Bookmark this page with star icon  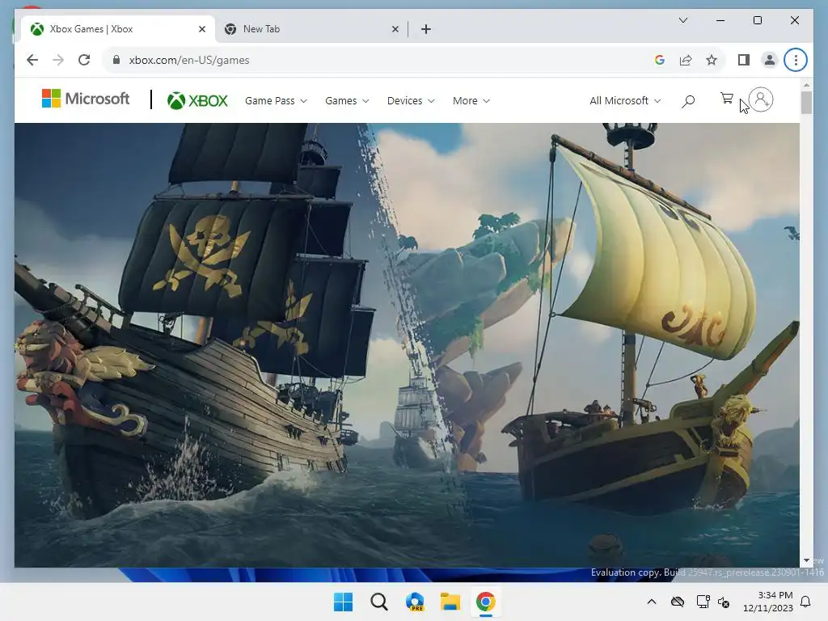tap(712, 60)
